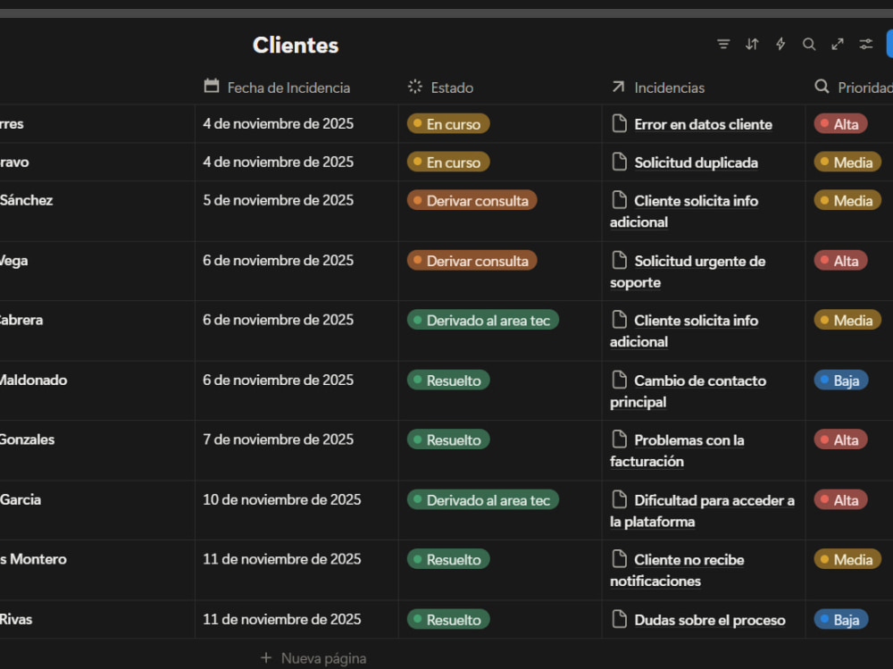Open the Solicitud urgente de soporte link
The image size is (893, 669).
click(x=688, y=272)
